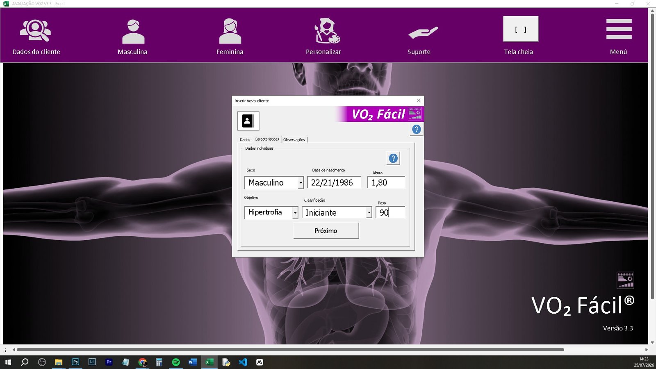The height and width of the screenshot is (369, 656).
Task: Select the Feminina avatar icon
Action: 230,31
